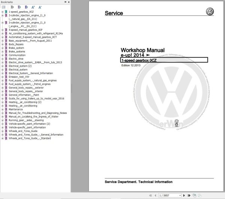Click the purple bookmark icon in Bookmarks toolbar

pyautogui.click(x=19, y=7)
